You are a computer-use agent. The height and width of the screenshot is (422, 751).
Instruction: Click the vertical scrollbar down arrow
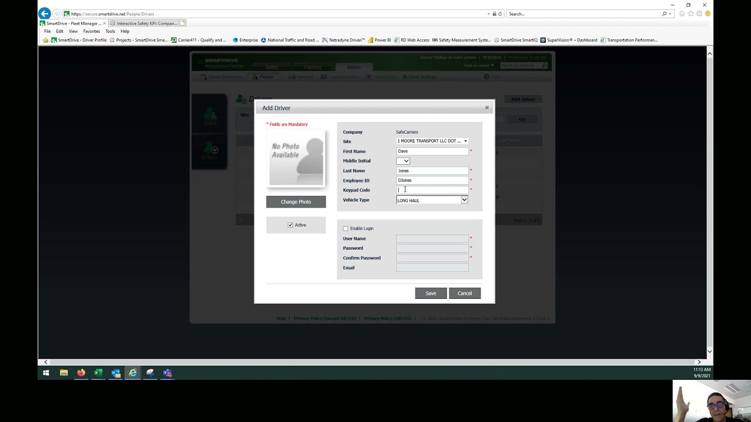pyautogui.click(x=709, y=352)
